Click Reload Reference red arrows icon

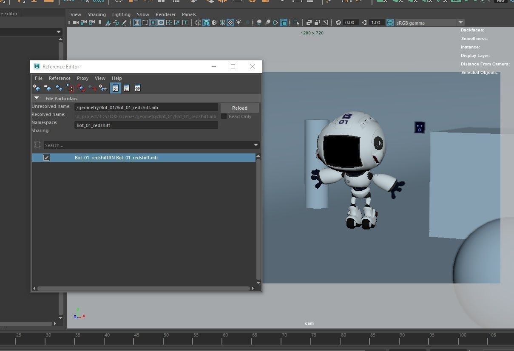(x=81, y=88)
